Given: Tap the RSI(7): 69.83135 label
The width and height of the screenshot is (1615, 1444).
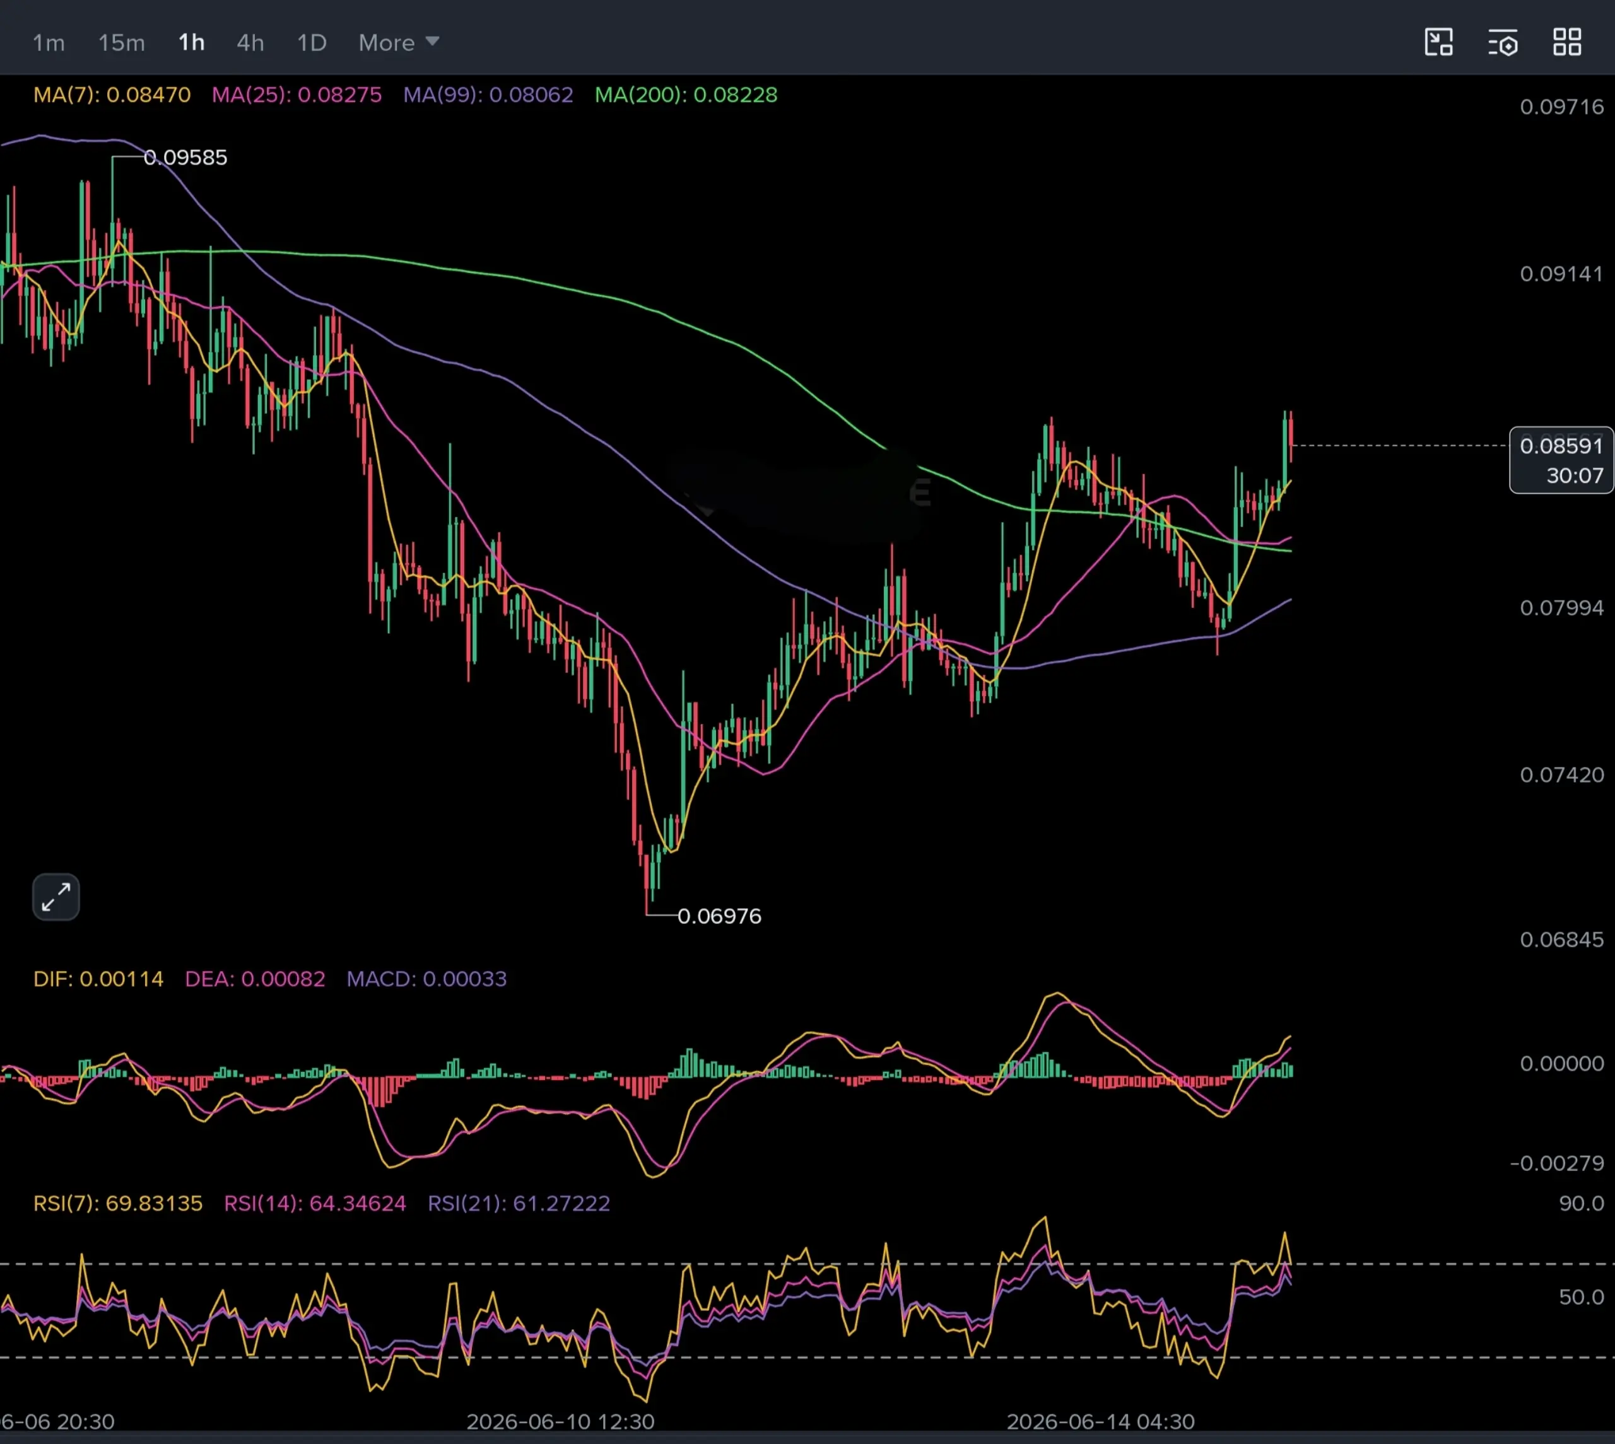Looking at the screenshot, I should pos(117,1204).
